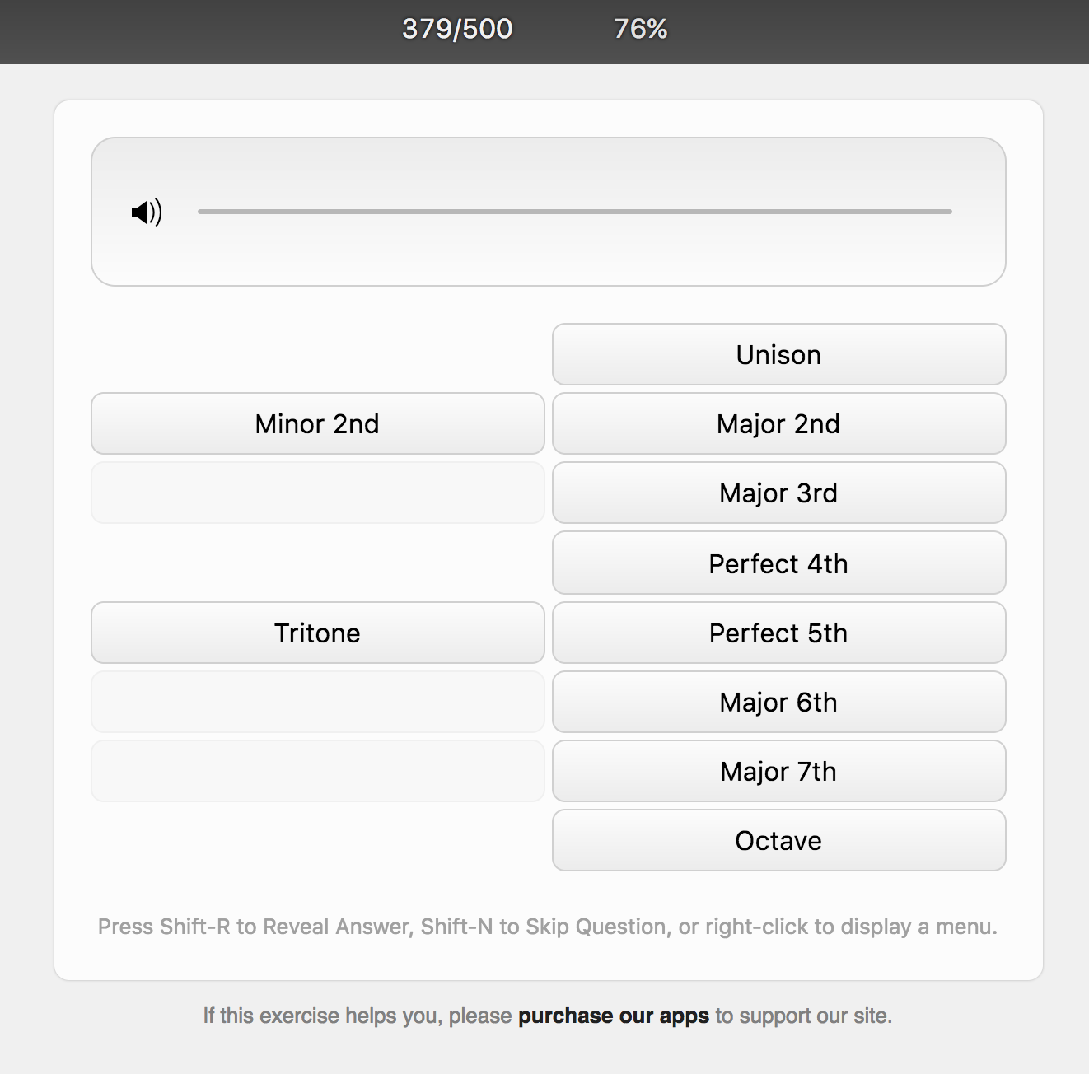Click the disabled blank button beside Major 7th
Screen dimensions: 1089x1074
tap(317, 771)
